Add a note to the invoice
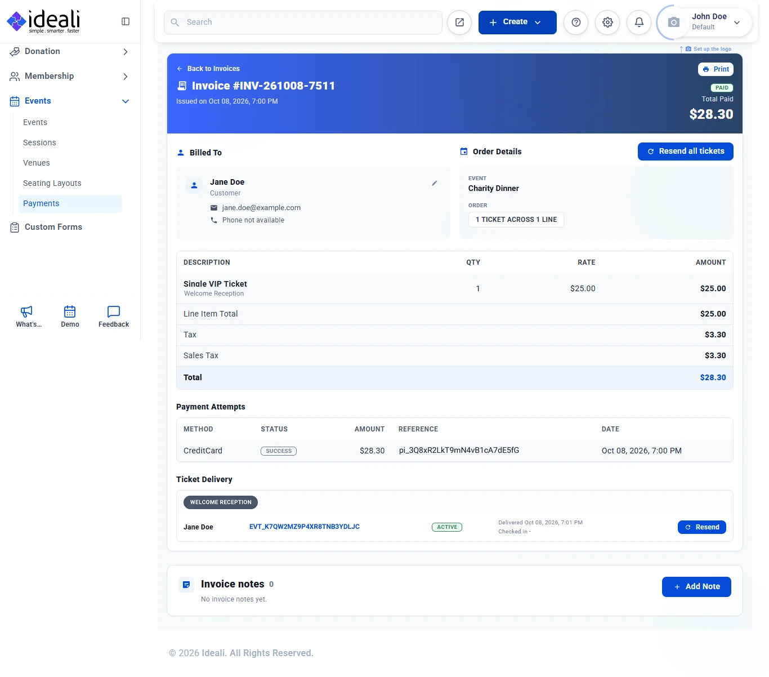This screenshot has width=769, height=677. point(696,587)
